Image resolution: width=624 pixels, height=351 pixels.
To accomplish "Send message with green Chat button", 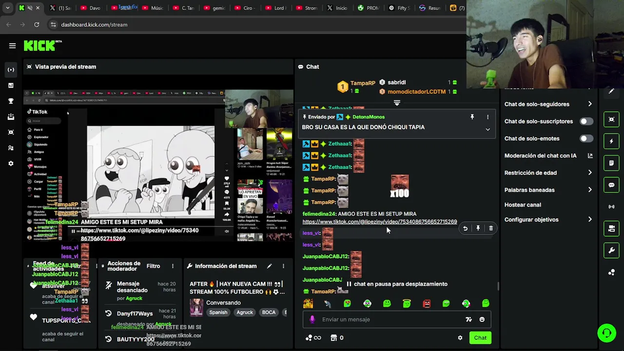I will pos(480,338).
